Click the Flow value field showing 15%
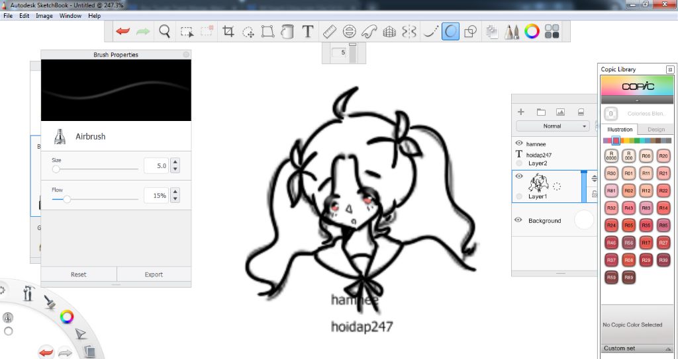 pos(156,195)
